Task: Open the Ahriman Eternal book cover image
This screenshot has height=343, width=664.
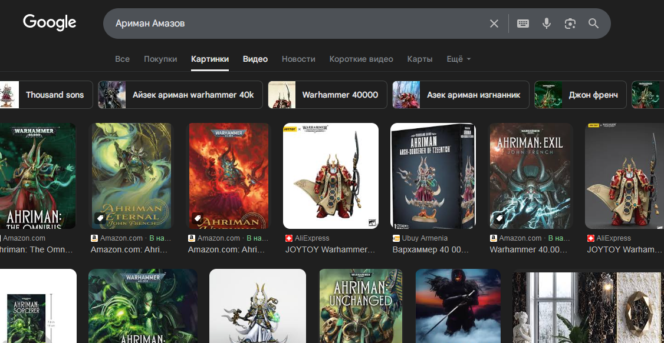Action: point(132,176)
